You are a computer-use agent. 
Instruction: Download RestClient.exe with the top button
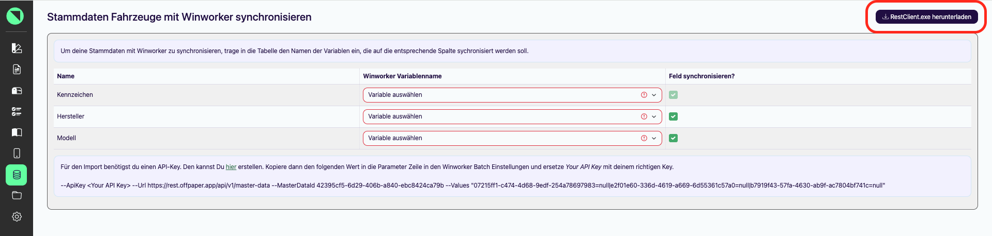pos(926,17)
